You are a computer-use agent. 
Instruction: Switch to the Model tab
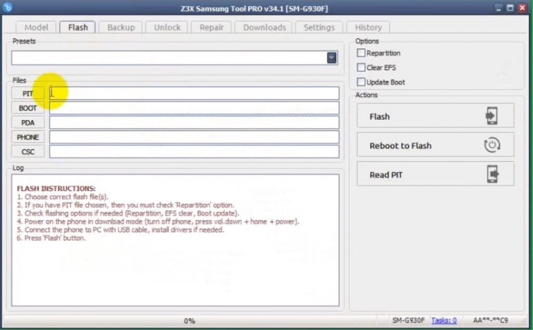36,28
